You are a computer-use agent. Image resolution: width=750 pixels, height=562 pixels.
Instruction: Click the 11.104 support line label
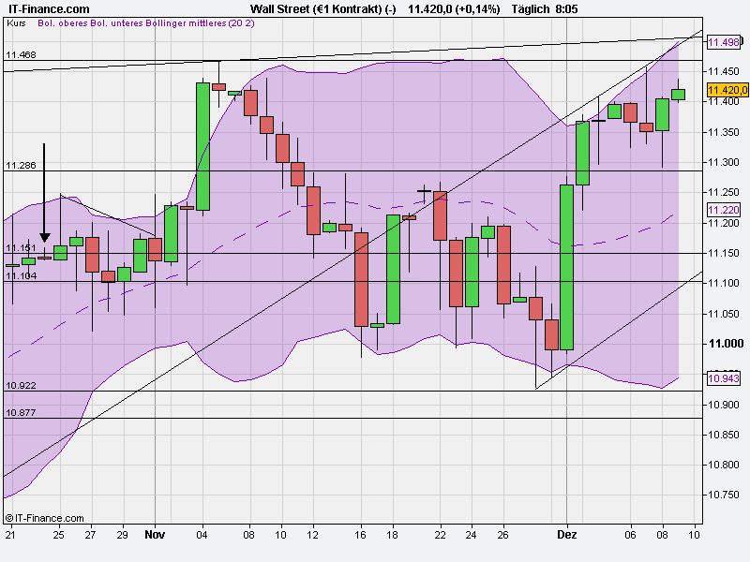[x=21, y=275]
